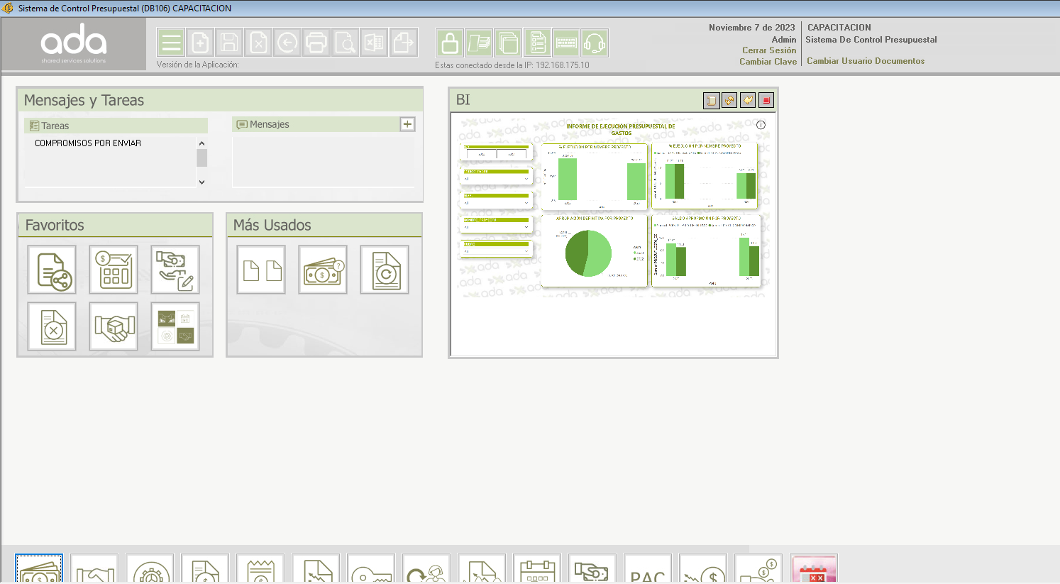Click the red stop button in BI panel
1060x584 pixels.
766,101
